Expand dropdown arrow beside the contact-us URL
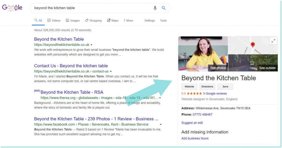Image resolution: width=282 pixels, height=148 pixels. click(x=111, y=71)
